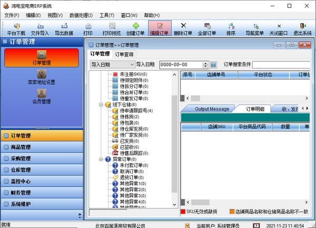Screen dimensions: 316x228
Task: Click the calendar icon beside the date field
Action: coord(213,65)
